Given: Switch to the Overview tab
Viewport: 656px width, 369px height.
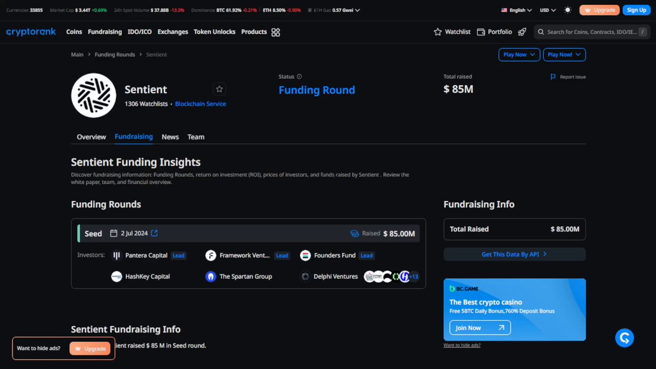Looking at the screenshot, I should pos(91,137).
